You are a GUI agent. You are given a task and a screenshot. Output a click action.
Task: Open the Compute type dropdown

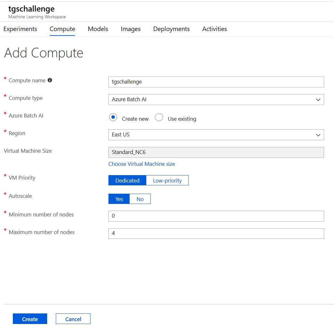pyautogui.click(x=216, y=100)
